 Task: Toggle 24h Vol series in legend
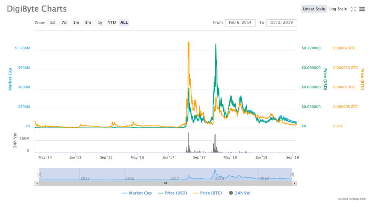point(240,193)
